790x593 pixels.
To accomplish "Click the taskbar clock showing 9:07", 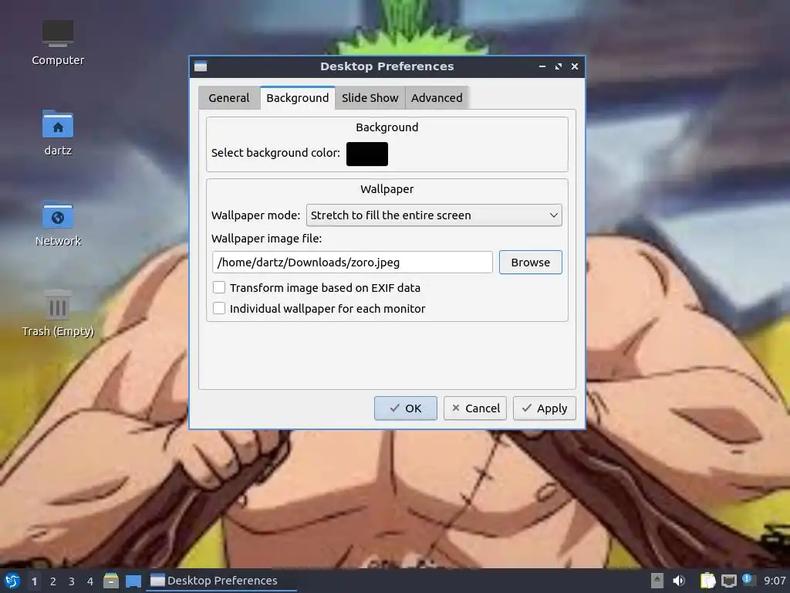I will click(775, 581).
